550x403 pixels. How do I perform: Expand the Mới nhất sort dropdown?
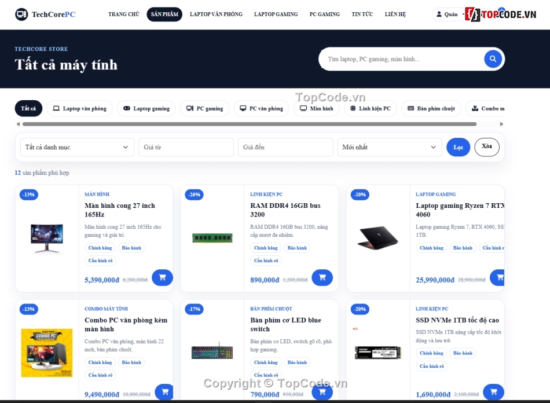(x=390, y=147)
